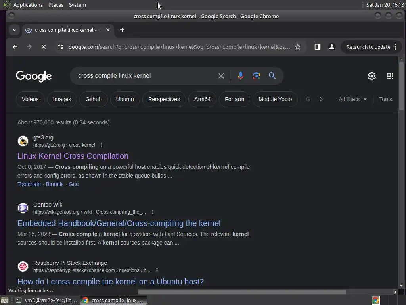Click the forward navigation arrow
Image resolution: width=406 pixels, height=305 pixels.
(x=29, y=47)
